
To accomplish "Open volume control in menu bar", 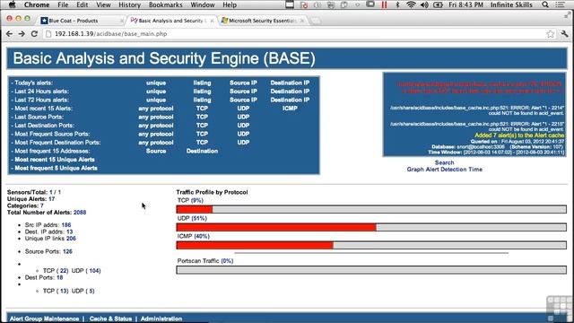I will coord(424,4).
